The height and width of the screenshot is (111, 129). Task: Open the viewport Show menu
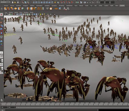coord(21,12)
